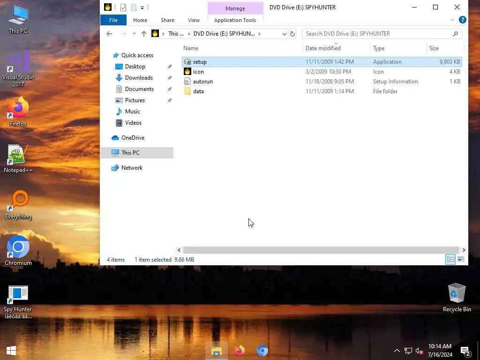
Task: Open Notepad++ desktop shortcut
Action: click(18, 158)
